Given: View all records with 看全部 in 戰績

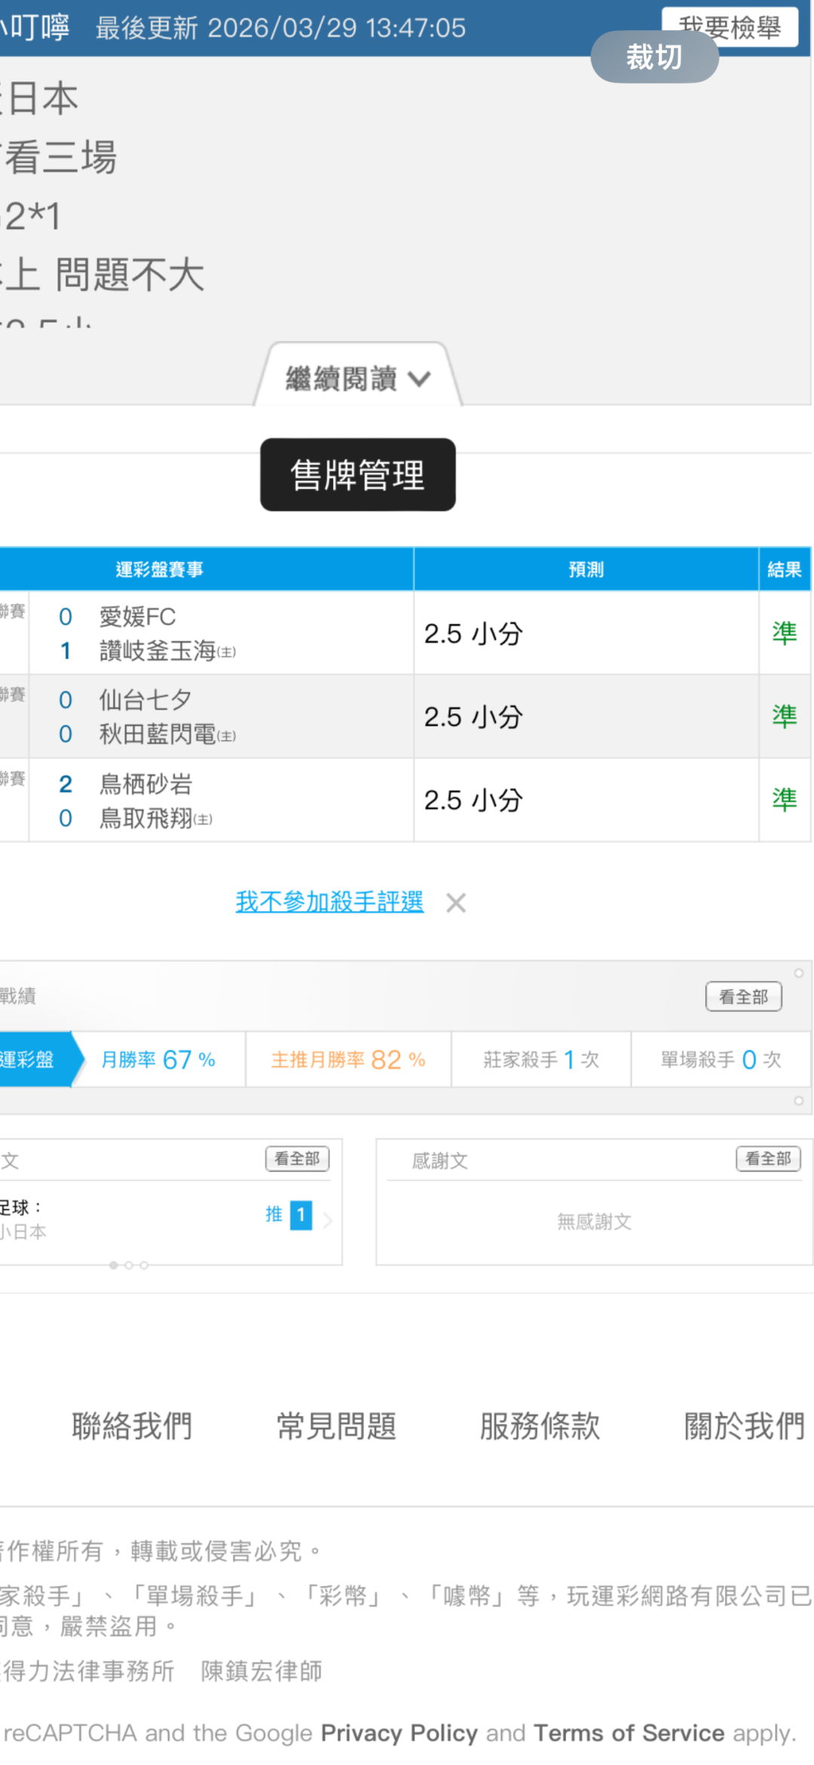Looking at the screenshot, I should [x=743, y=997].
